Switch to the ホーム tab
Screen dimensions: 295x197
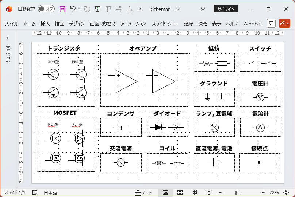(x=29, y=24)
